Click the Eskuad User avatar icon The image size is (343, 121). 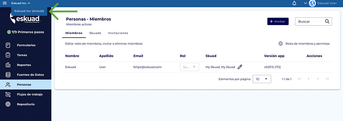pyautogui.click(x=312, y=3)
